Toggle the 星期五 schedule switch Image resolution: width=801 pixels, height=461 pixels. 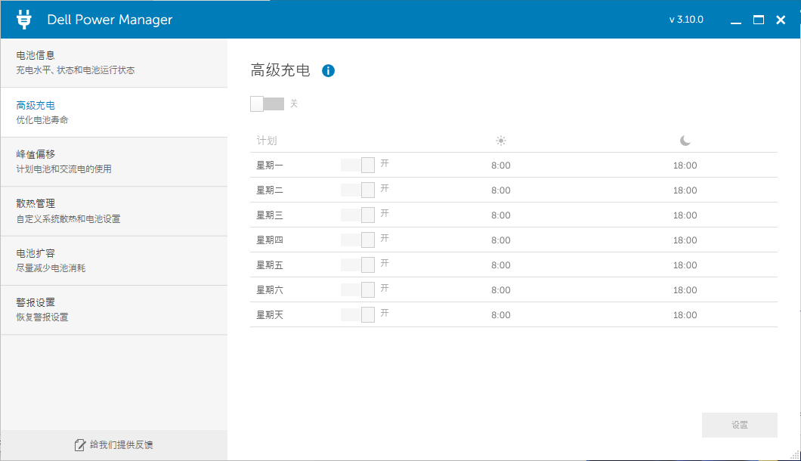(357, 265)
